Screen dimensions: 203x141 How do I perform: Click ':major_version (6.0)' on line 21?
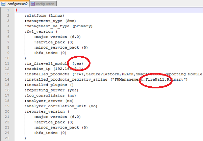tap(57, 117)
